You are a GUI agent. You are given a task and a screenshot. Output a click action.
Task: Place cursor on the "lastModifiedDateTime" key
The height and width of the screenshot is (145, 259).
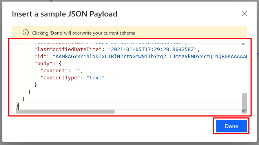point(68,50)
